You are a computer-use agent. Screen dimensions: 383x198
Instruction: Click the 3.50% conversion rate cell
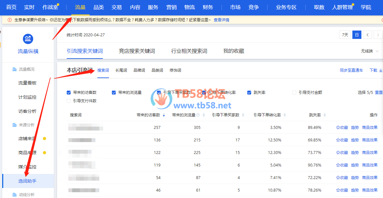click(x=276, y=127)
